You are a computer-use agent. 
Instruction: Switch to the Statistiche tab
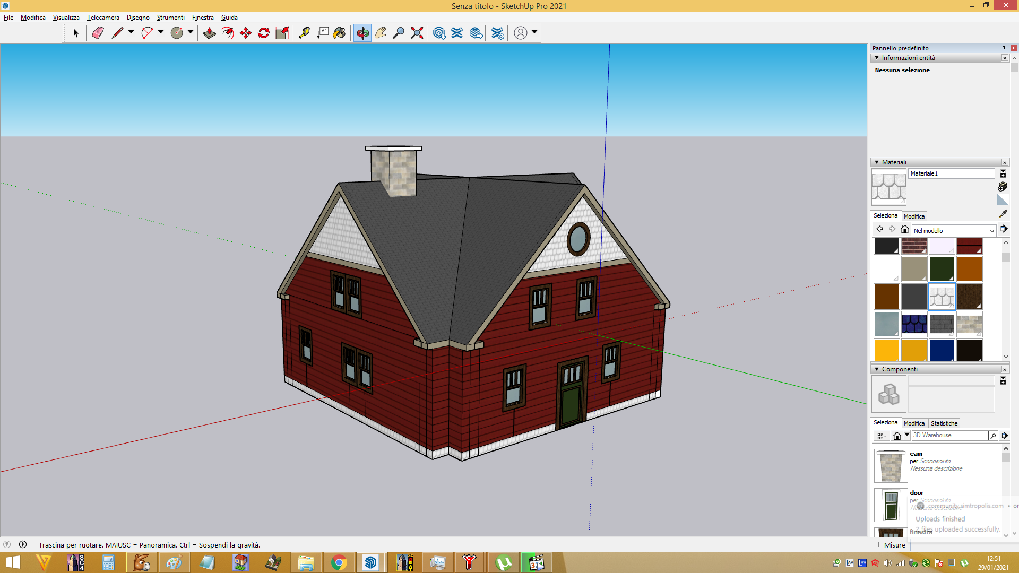[x=944, y=423]
